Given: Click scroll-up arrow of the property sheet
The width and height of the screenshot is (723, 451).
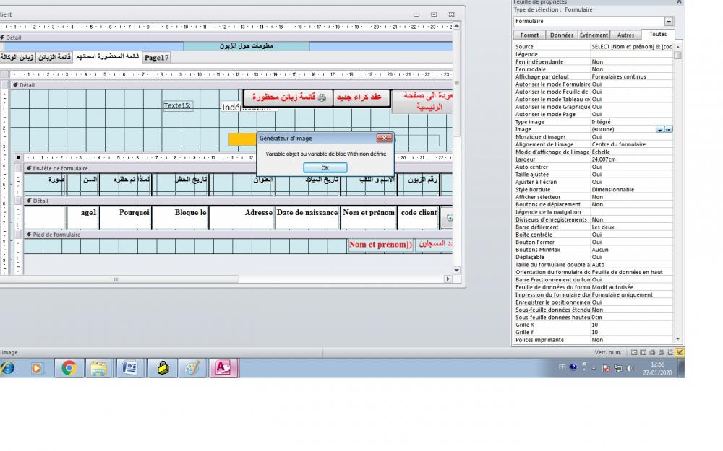Looking at the screenshot, I should 677,47.
